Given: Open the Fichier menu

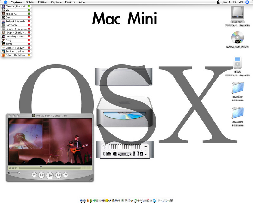Looking at the screenshot, I should point(30,2).
